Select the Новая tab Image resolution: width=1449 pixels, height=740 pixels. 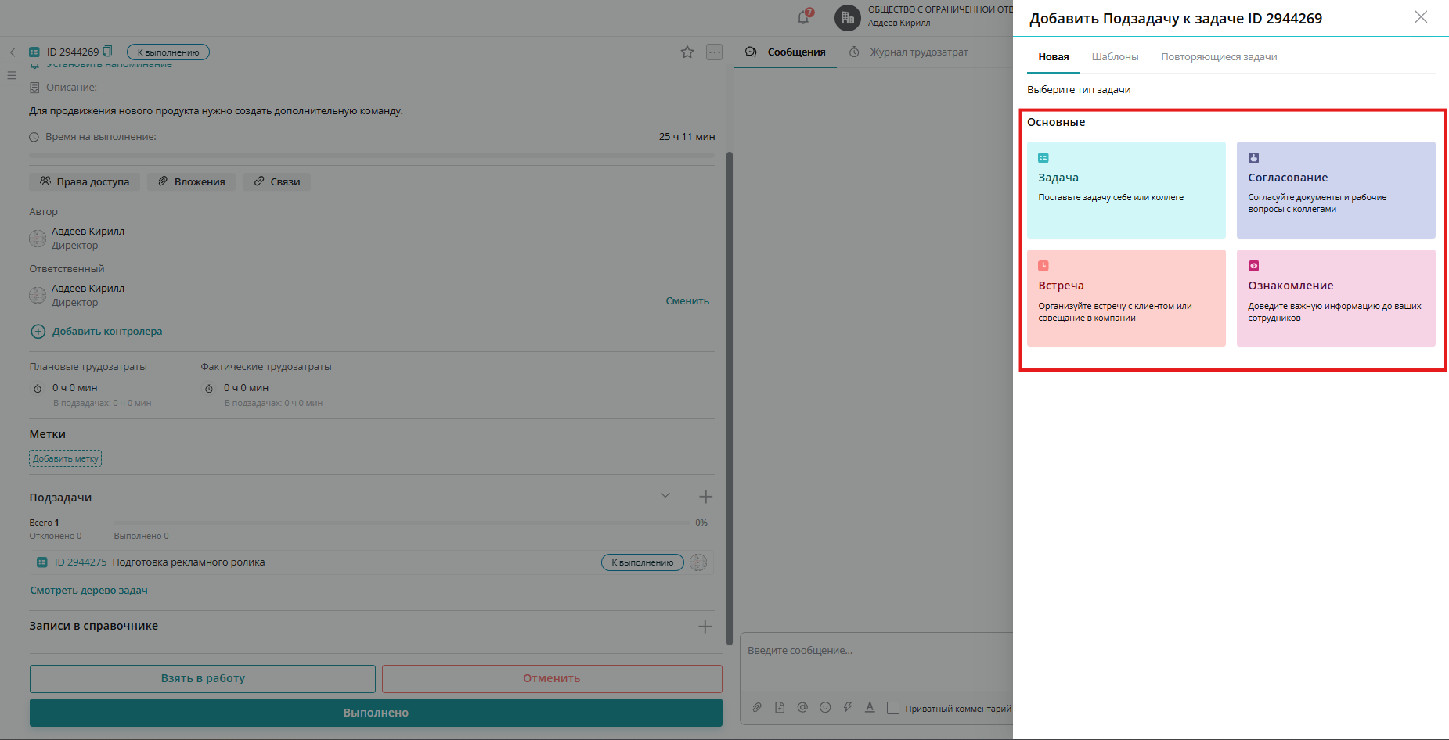pyautogui.click(x=1054, y=57)
